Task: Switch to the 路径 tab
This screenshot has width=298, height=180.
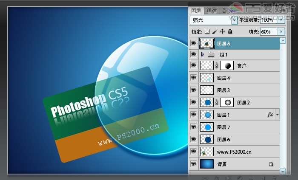Action: pyautogui.click(x=228, y=11)
